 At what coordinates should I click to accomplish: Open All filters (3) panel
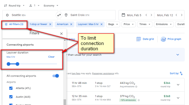pos(14,24)
